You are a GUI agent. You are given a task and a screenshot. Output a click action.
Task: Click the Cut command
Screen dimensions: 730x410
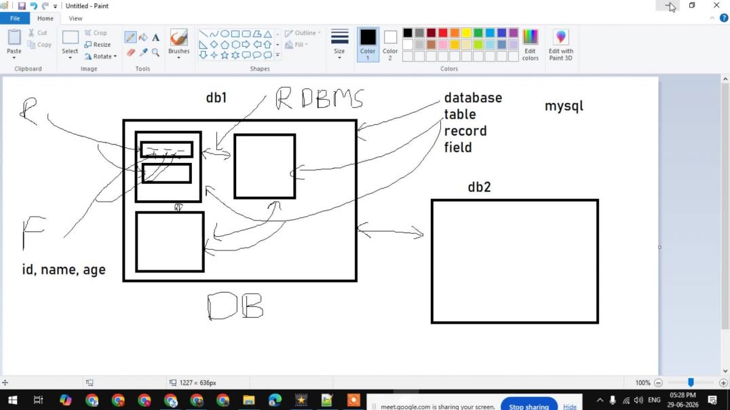pyautogui.click(x=37, y=33)
